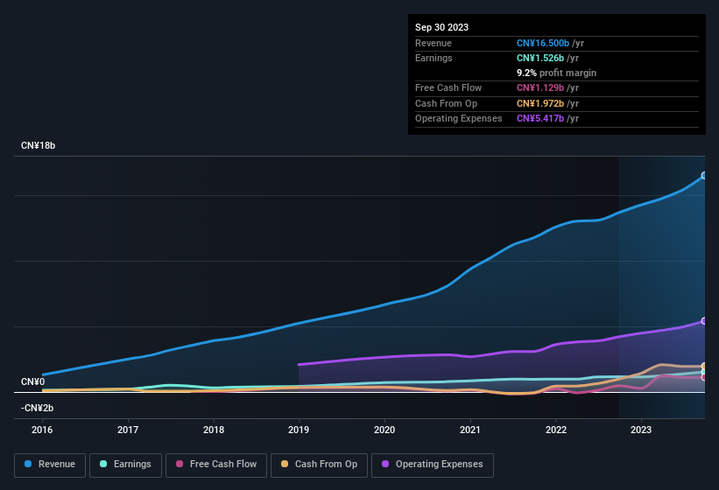Click the Sep 30 2023 tooltip date

pyautogui.click(x=441, y=27)
